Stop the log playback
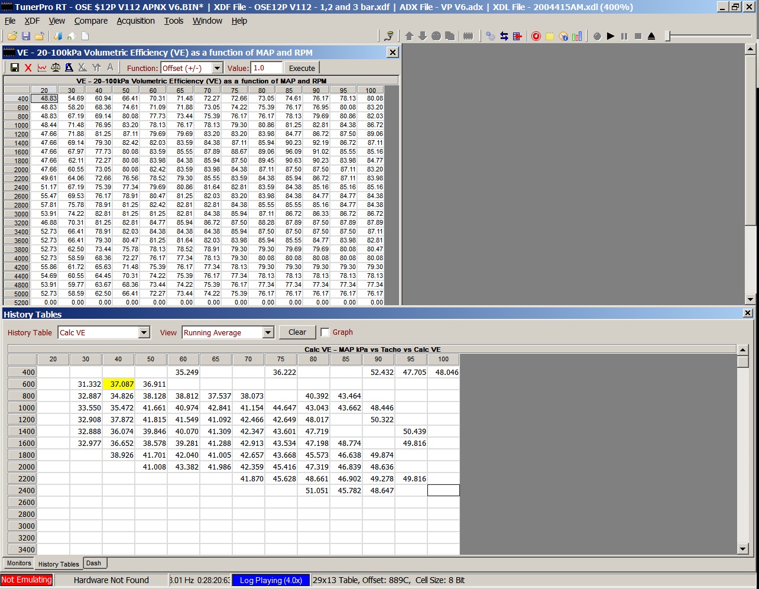Viewport: 759px width, 589px height. tap(638, 36)
